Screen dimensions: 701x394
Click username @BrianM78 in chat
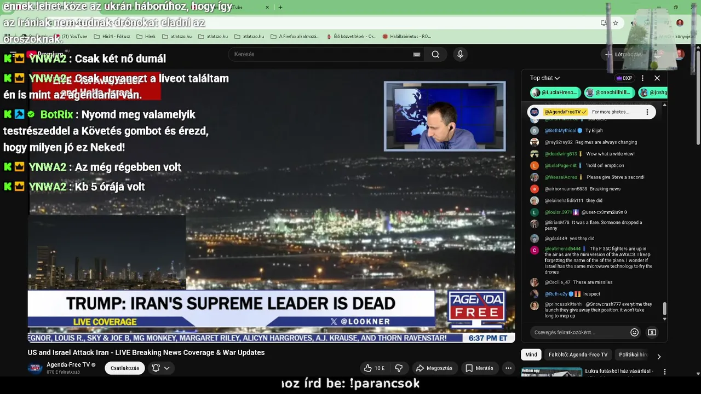coord(557,223)
